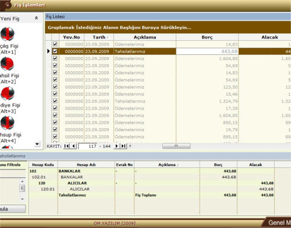Sort by the Tarih column header
This screenshot has height=228, width=291.
point(99,37)
